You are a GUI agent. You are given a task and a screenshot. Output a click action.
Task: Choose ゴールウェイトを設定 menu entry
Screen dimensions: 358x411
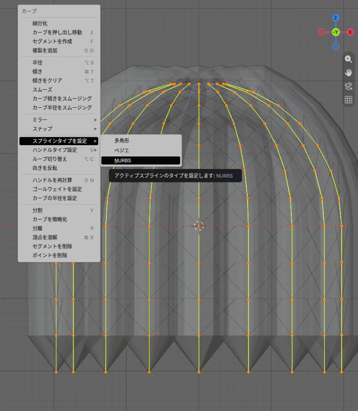tap(59, 189)
